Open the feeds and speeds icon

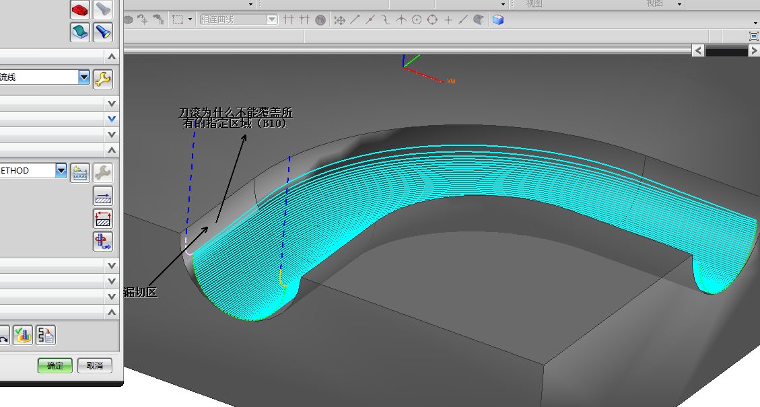(103, 242)
